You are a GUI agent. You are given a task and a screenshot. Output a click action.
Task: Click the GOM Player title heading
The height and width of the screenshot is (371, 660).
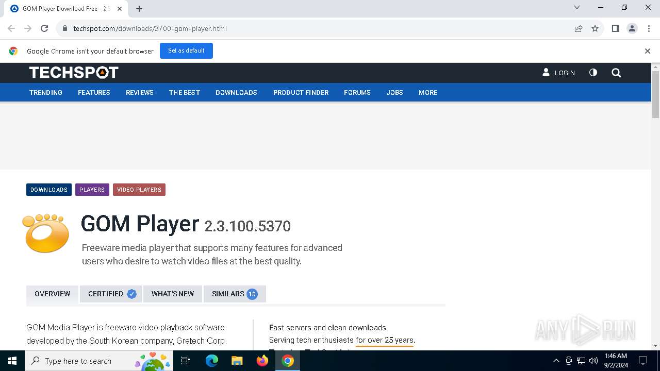pos(140,224)
